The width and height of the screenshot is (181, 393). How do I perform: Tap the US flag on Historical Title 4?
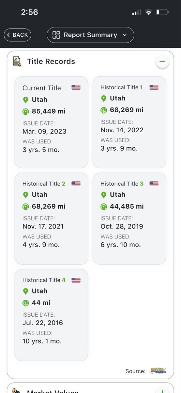tap(76, 280)
